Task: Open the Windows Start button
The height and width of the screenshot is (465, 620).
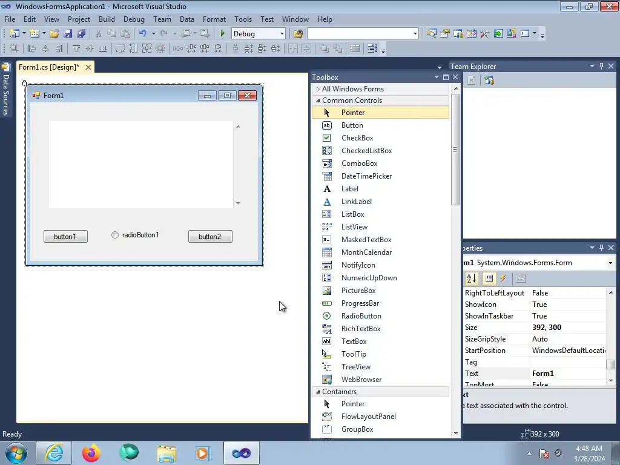Action: (16, 453)
